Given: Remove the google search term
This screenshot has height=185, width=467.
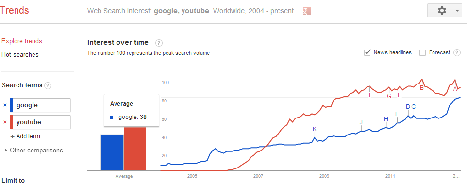Looking at the screenshot, I should [x=5, y=105].
